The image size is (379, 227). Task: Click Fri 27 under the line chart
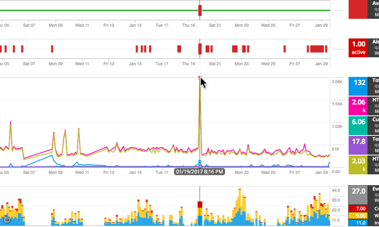coord(295,172)
